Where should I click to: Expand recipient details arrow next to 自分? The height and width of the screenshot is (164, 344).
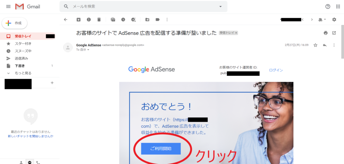[88, 50]
